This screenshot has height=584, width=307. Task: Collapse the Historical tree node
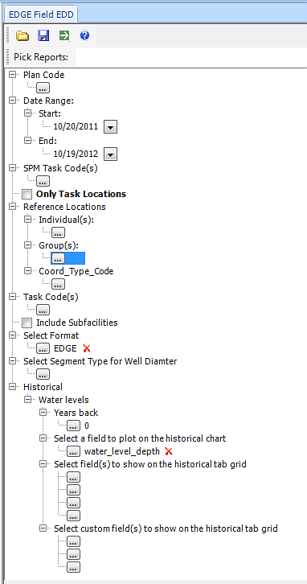[x=13, y=387]
